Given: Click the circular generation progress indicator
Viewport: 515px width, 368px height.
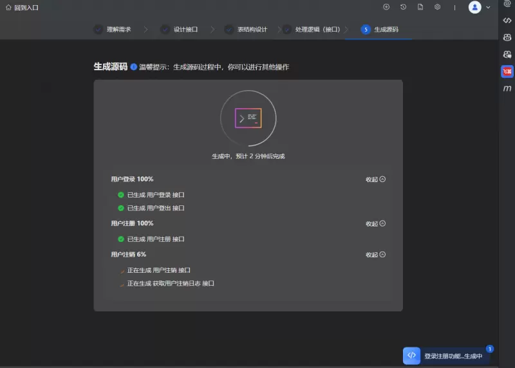Looking at the screenshot, I should pos(248,118).
